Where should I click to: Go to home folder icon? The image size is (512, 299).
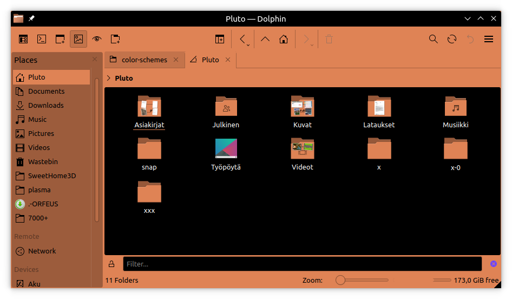click(284, 39)
